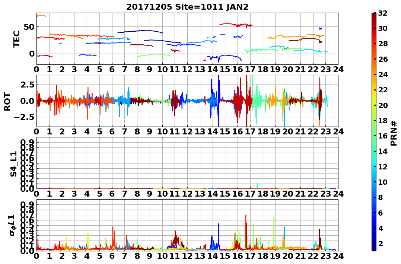Click hour 24 tick under the σφL1 plot

point(338,256)
